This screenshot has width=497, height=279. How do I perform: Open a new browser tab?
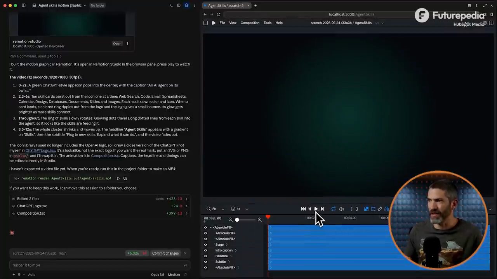pyautogui.click(x=255, y=5)
